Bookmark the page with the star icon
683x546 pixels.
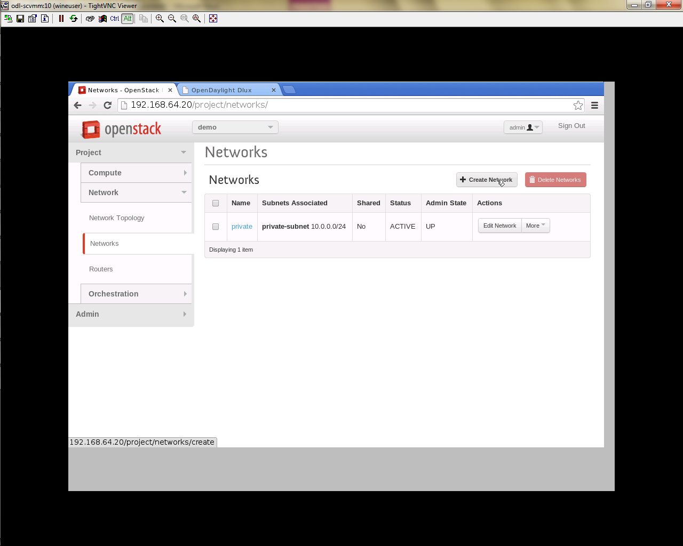pyautogui.click(x=578, y=105)
